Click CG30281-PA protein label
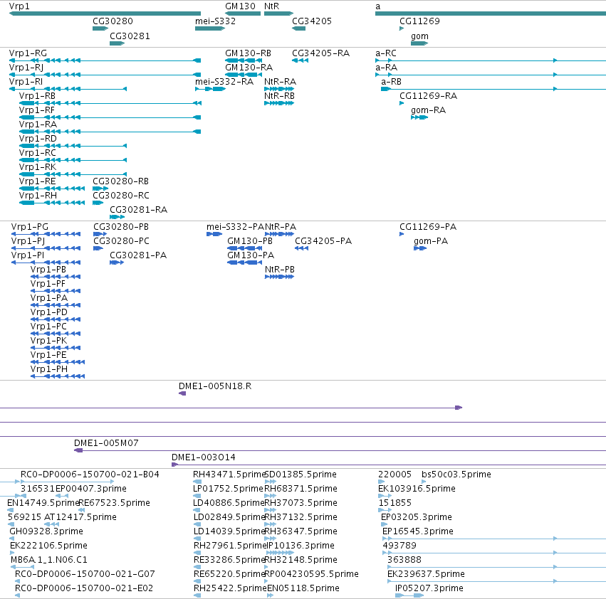Image resolution: width=606 pixels, height=599 pixels. click(x=138, y=255)
